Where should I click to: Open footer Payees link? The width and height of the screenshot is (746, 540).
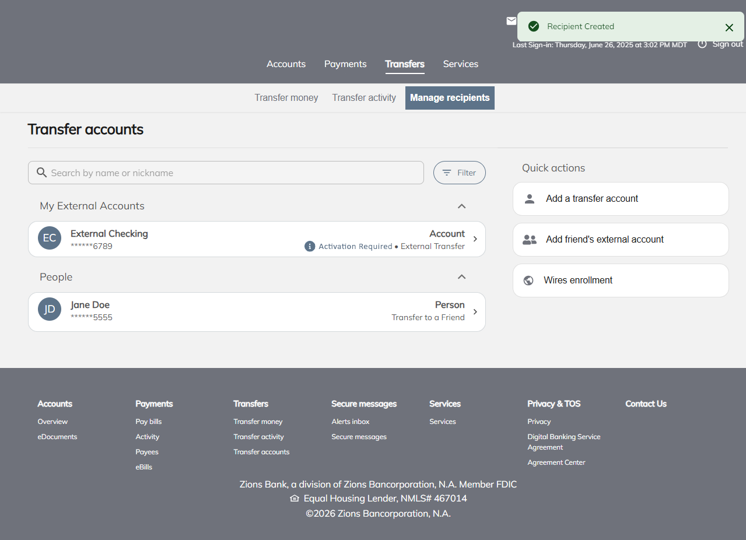(x=147, y=452)
